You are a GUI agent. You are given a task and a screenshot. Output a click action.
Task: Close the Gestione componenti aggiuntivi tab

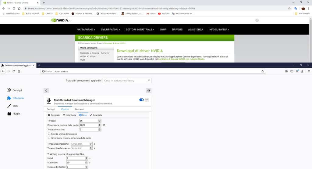tap(34, 65)
